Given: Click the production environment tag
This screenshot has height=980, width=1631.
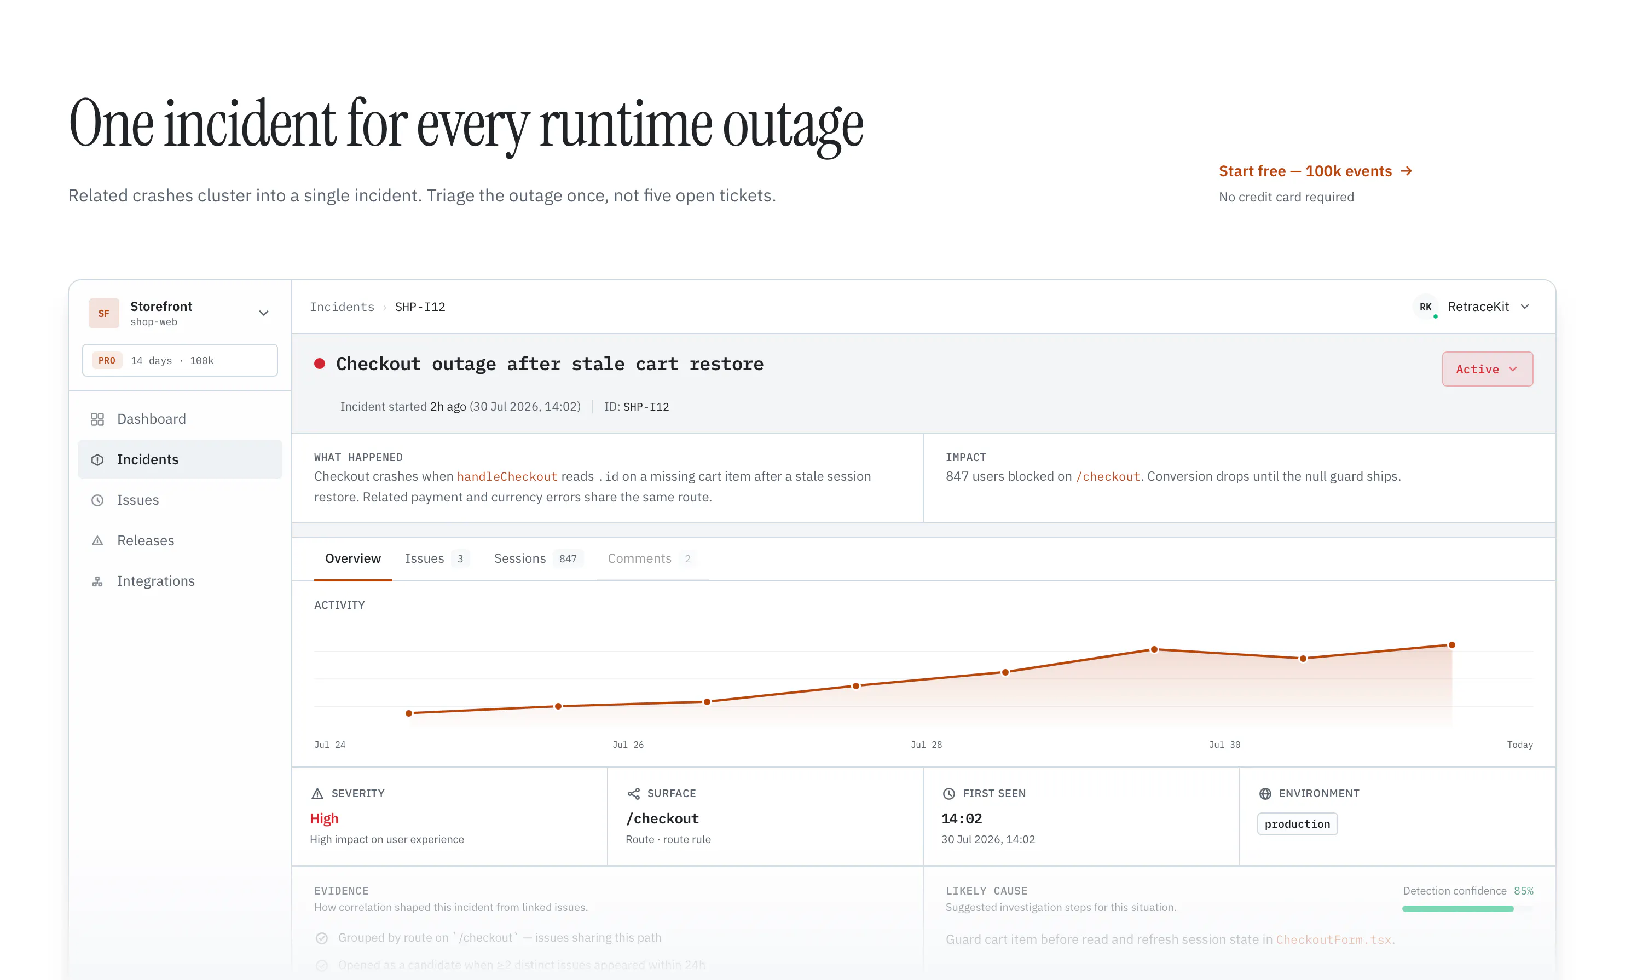Looking at the screenshot, I should coord(1297,824).
